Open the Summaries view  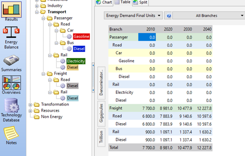point(11,63)
